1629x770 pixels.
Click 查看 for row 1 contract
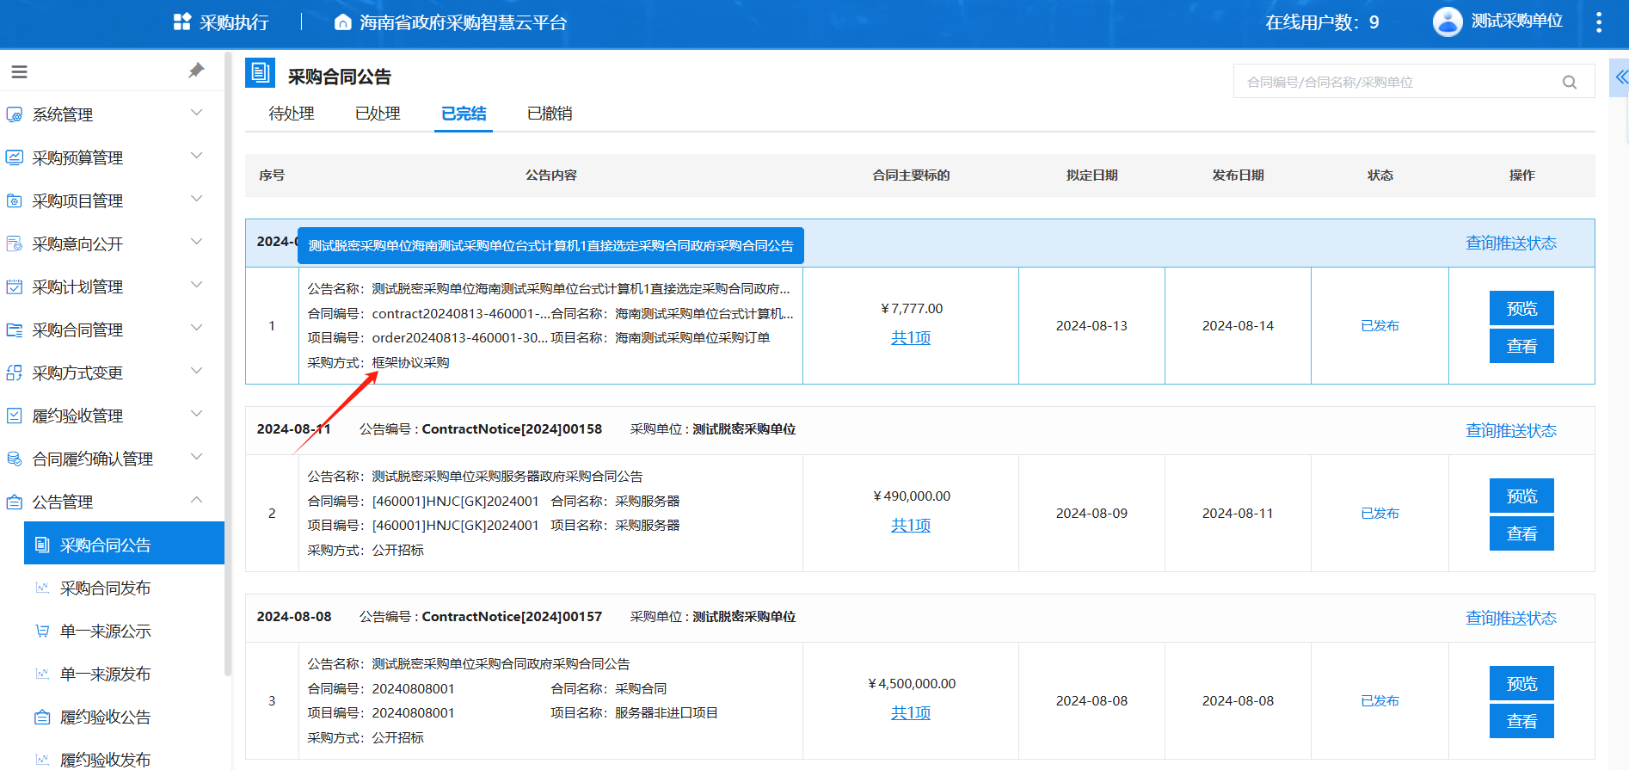[1521, 346]
